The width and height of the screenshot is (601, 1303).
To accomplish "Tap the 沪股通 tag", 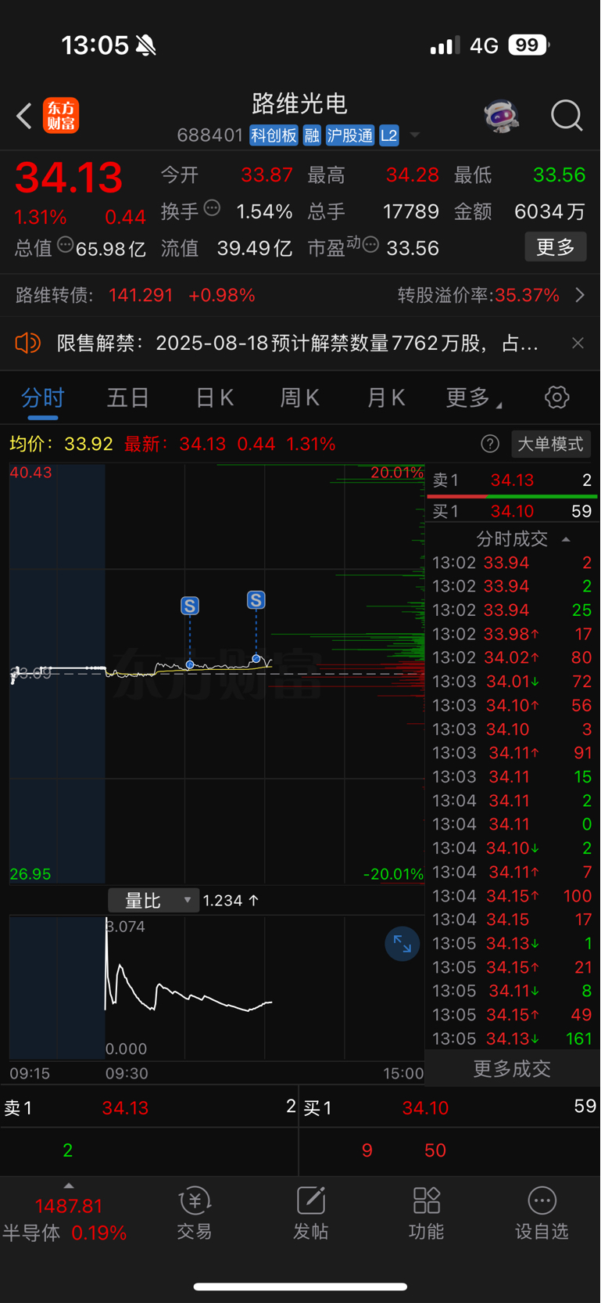I will 349,135.
